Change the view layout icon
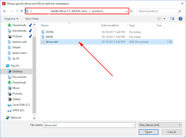This screenshot has width=186, height=138. click(x=159, y=19)
